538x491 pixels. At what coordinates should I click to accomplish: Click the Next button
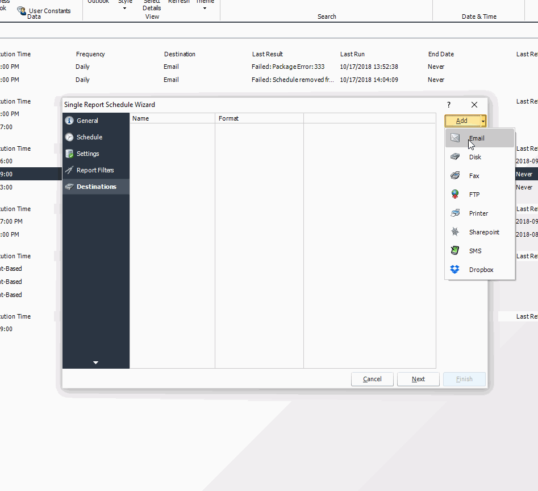tap(418, 379)
